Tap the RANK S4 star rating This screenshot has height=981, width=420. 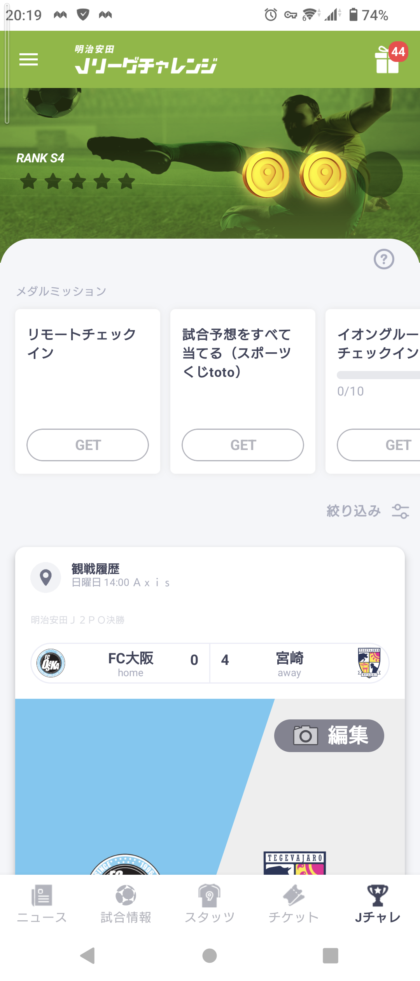pos(77,181)
